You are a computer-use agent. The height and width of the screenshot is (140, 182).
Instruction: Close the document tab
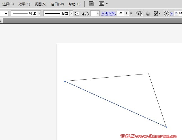point(1,21)
